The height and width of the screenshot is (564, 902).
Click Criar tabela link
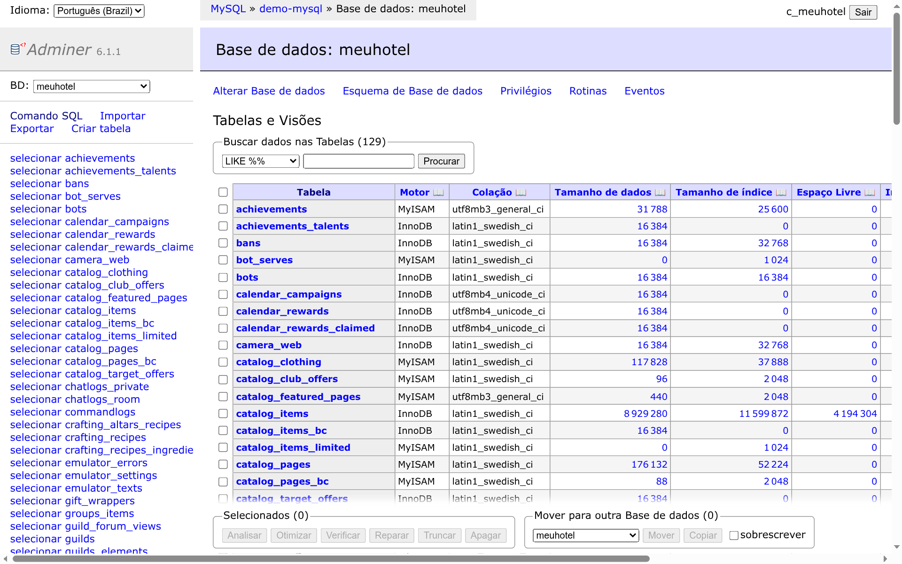pos(101,129)
